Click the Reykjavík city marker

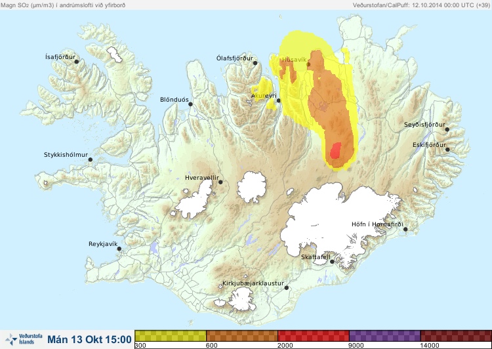point(119,249)
